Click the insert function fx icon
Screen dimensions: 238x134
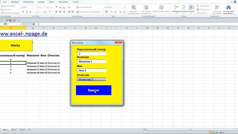33,24
